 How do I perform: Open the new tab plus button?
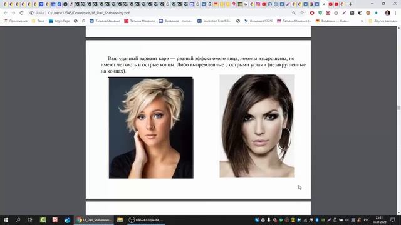[351, 4]
